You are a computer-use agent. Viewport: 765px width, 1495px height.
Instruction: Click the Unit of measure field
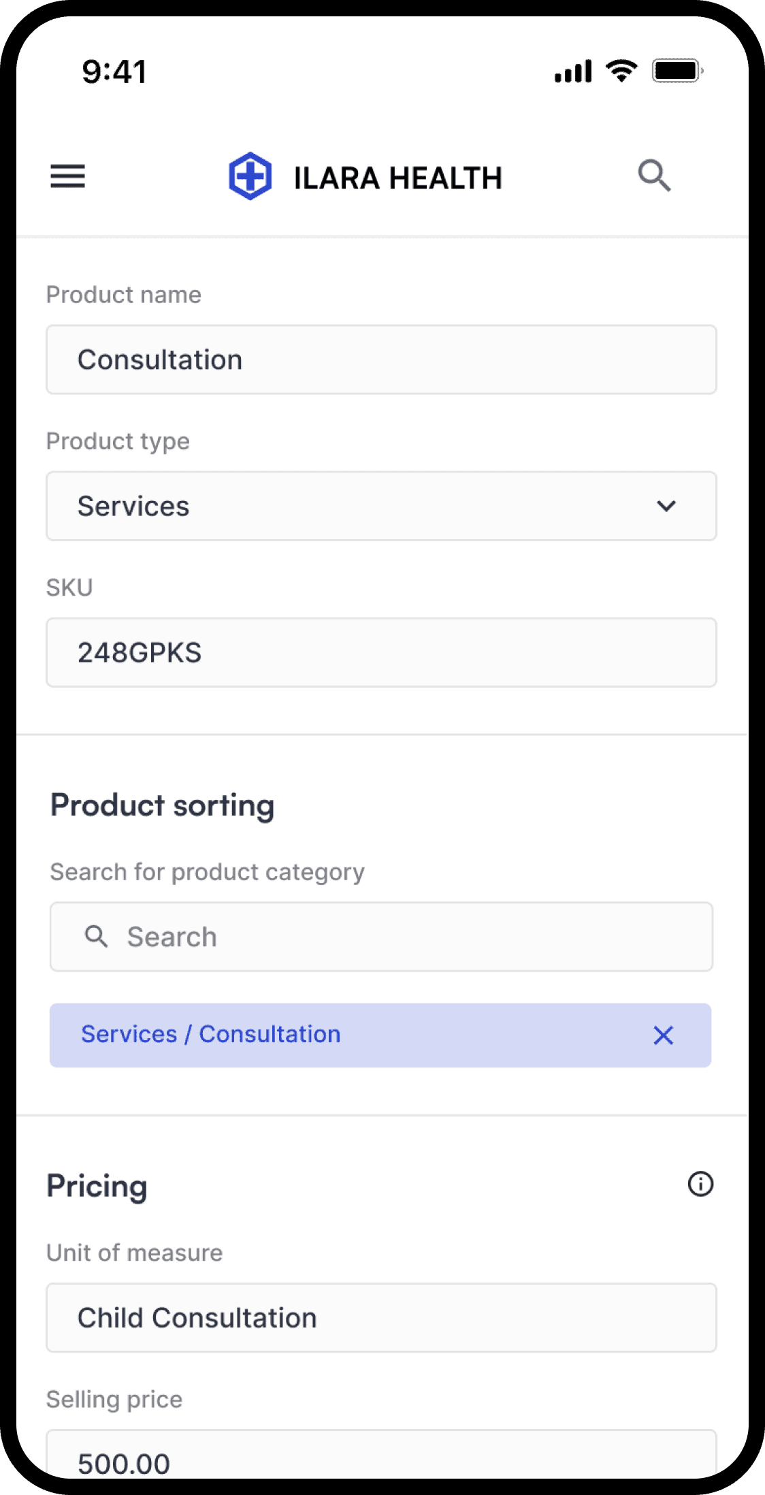tap(381, 1318)
